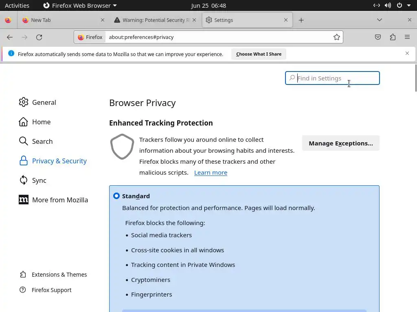The width and height of the screenshot is (417, 312).
Task: Click the Find in Settings search field
Action: (332, 78)
